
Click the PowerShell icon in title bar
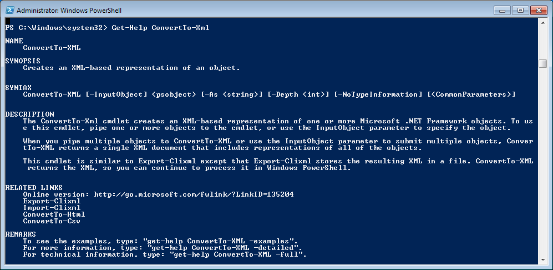coord(9,10)
